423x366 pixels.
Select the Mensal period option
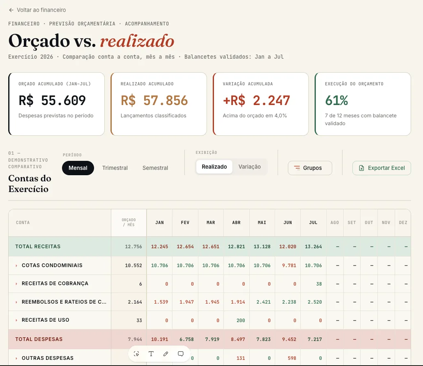[x=78, y=168]
